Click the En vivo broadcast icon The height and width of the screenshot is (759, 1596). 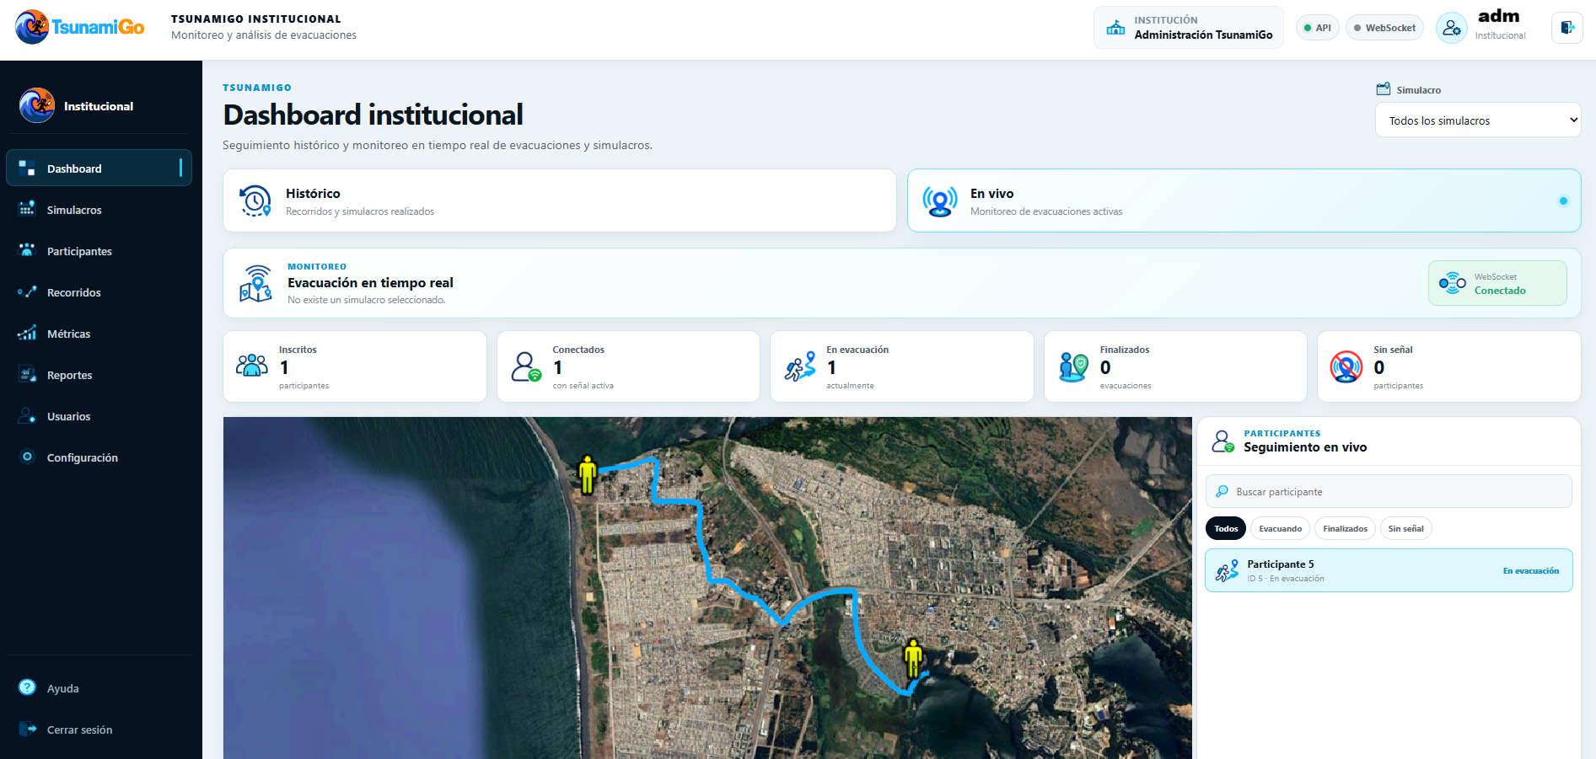(x=940, y=200)
